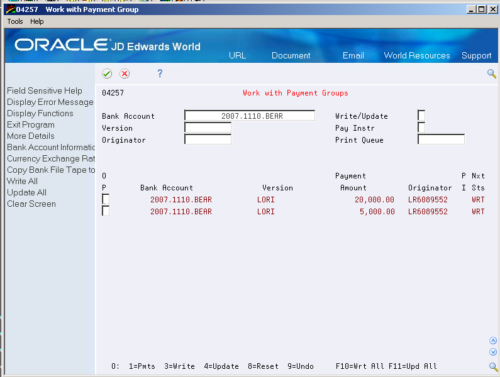
Task: Select Display Error Message
Action: click(50, 102)
